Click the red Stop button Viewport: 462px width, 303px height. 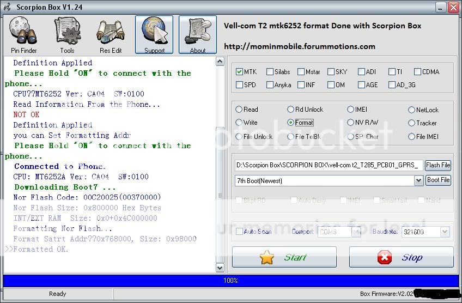click(x=402, y=257)
